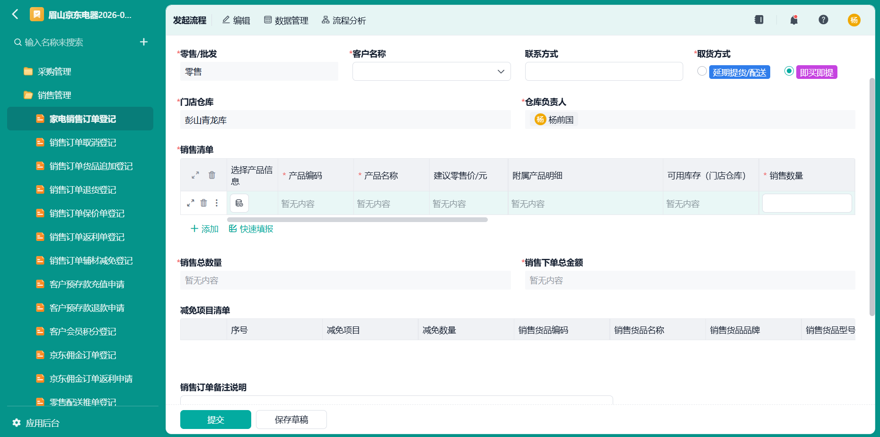Click 快速填报 link
This screenshot has height=437, width=880.
tap(251, 229)
